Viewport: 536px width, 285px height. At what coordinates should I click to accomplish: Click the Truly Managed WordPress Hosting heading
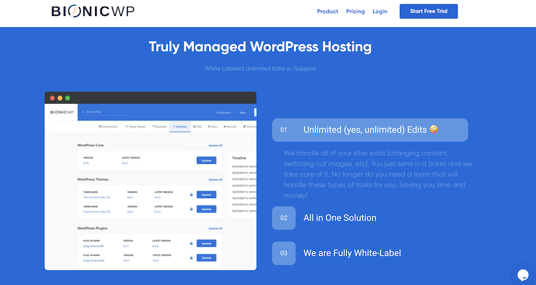pyautogui.click(x=260, y=47)
